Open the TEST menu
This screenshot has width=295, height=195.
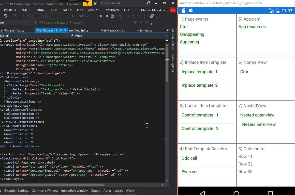pos(80,10)
